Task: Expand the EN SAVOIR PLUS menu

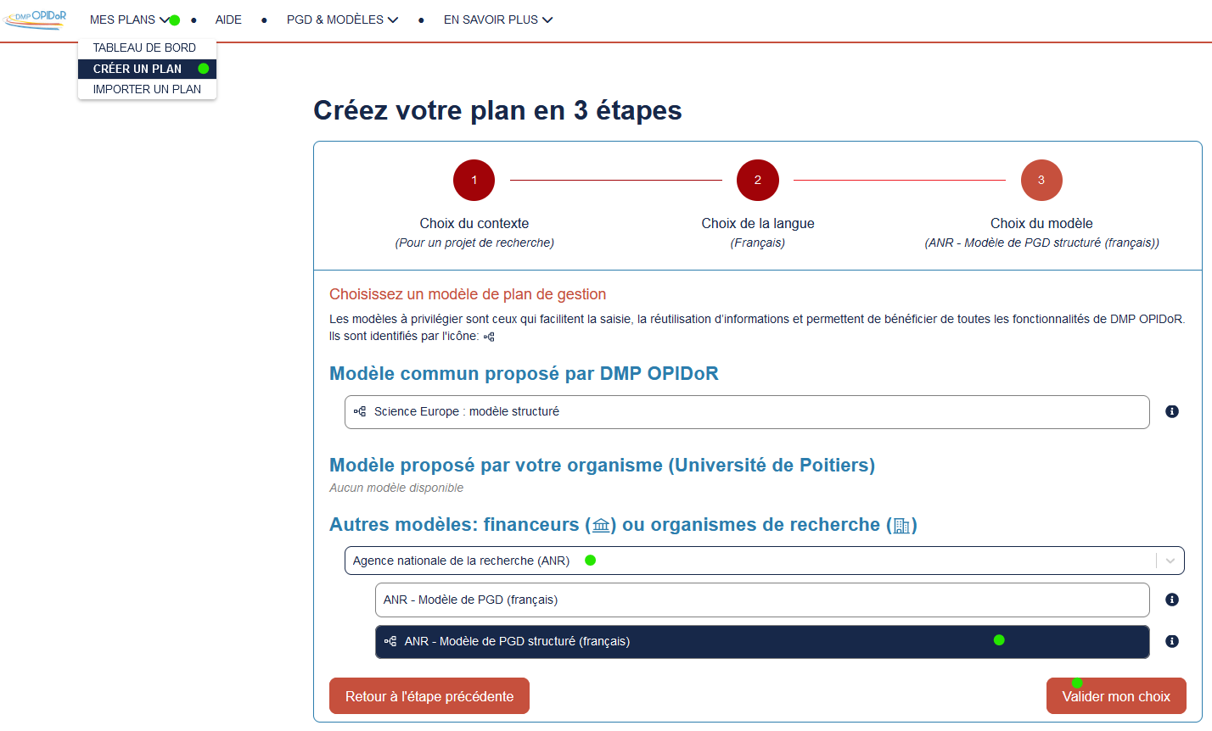Action: pyautogui.click(x=498, y=20)
